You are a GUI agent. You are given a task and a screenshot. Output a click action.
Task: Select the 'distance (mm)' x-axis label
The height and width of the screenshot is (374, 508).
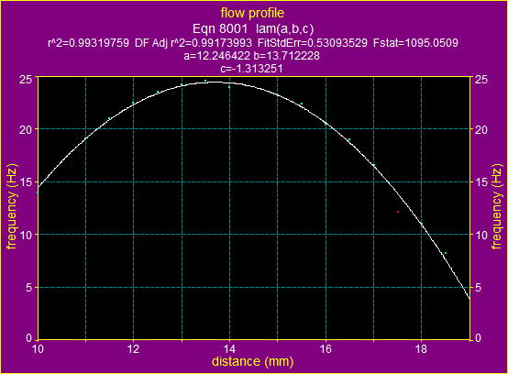tap(253, 361)
